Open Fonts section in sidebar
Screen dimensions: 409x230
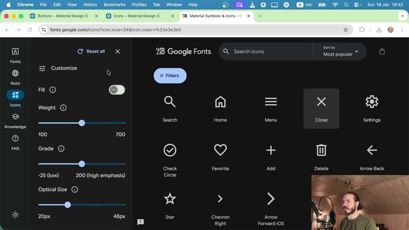(15, 56)
